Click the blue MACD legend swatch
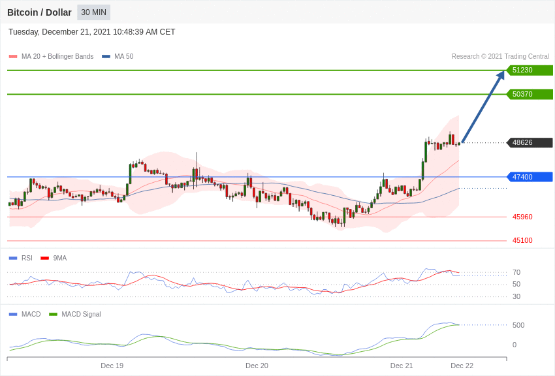 [13, 315]
